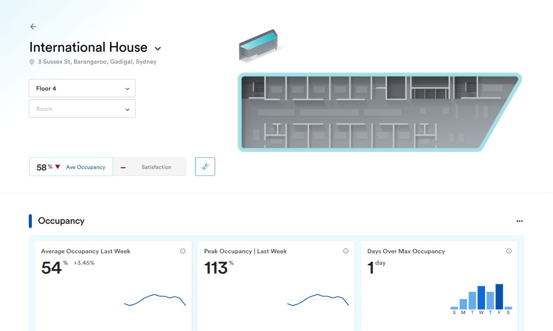Click the Peak Occupancy sparkline chart
Image resolution: width=553 pixels, height=331 pixels.
318,300
